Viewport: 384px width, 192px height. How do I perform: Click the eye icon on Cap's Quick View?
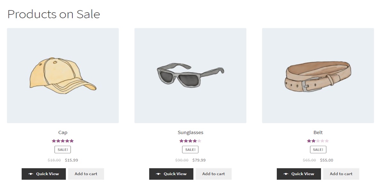click(31, 174)
